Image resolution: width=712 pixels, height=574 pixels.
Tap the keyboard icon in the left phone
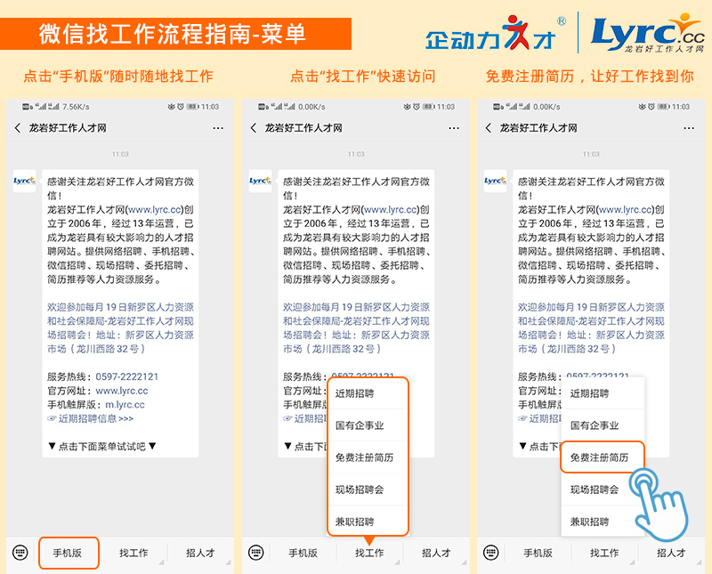click(x=20, y=553)
